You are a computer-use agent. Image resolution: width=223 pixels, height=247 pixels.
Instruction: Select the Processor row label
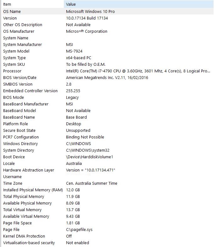tap(12, 71)
